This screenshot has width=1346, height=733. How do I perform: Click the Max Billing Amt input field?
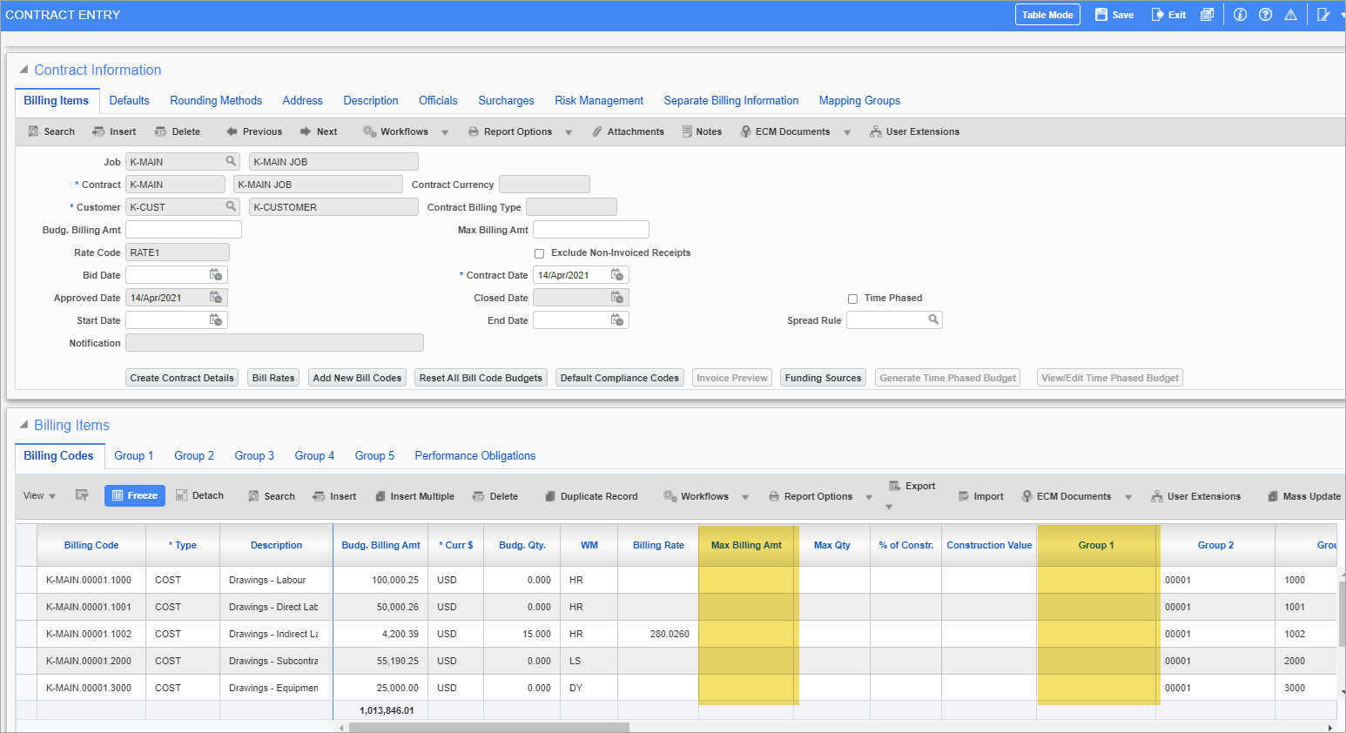coord(591,230)
